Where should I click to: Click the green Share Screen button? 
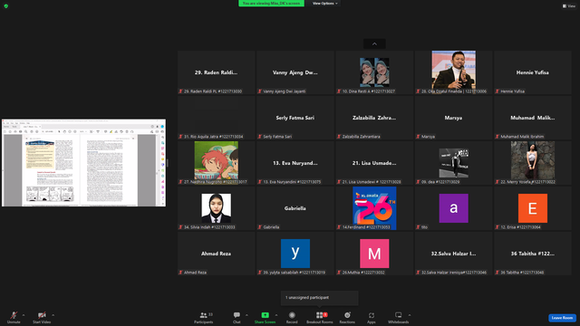265,317
